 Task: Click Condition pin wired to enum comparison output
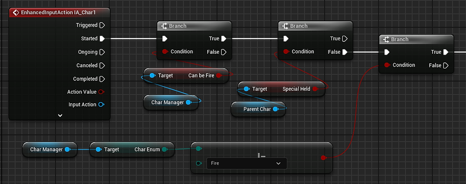tap(387, 65)
